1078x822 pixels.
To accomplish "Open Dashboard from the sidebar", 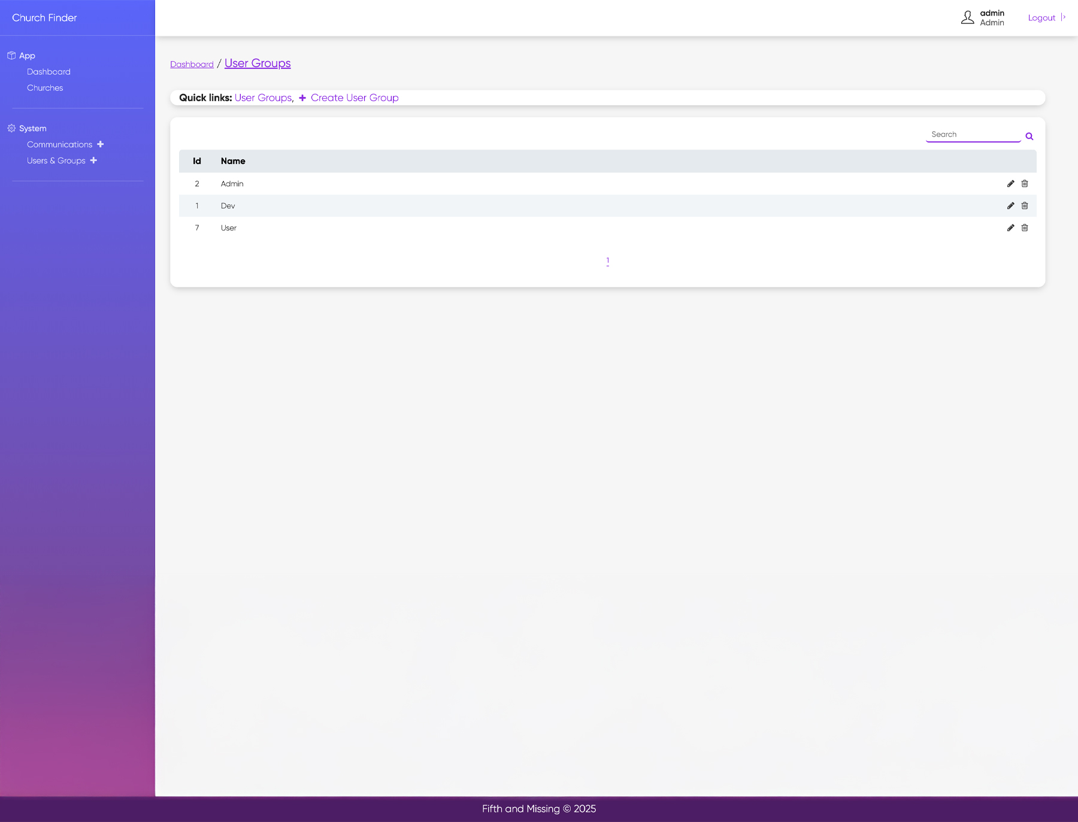I will pyautogui.click(x=49, y=71).
